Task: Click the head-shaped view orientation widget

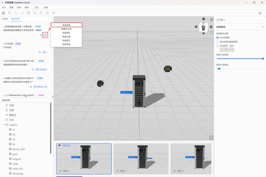Action: coord(203,27)
